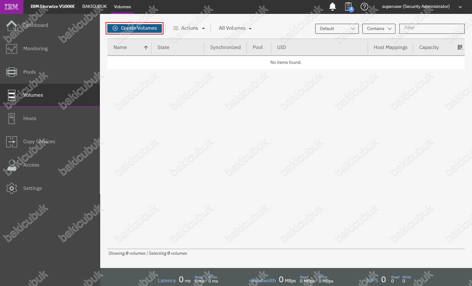Click superuser (Security Administrator) label
This screenshot has width=472, height=286.
coord(416,6)
